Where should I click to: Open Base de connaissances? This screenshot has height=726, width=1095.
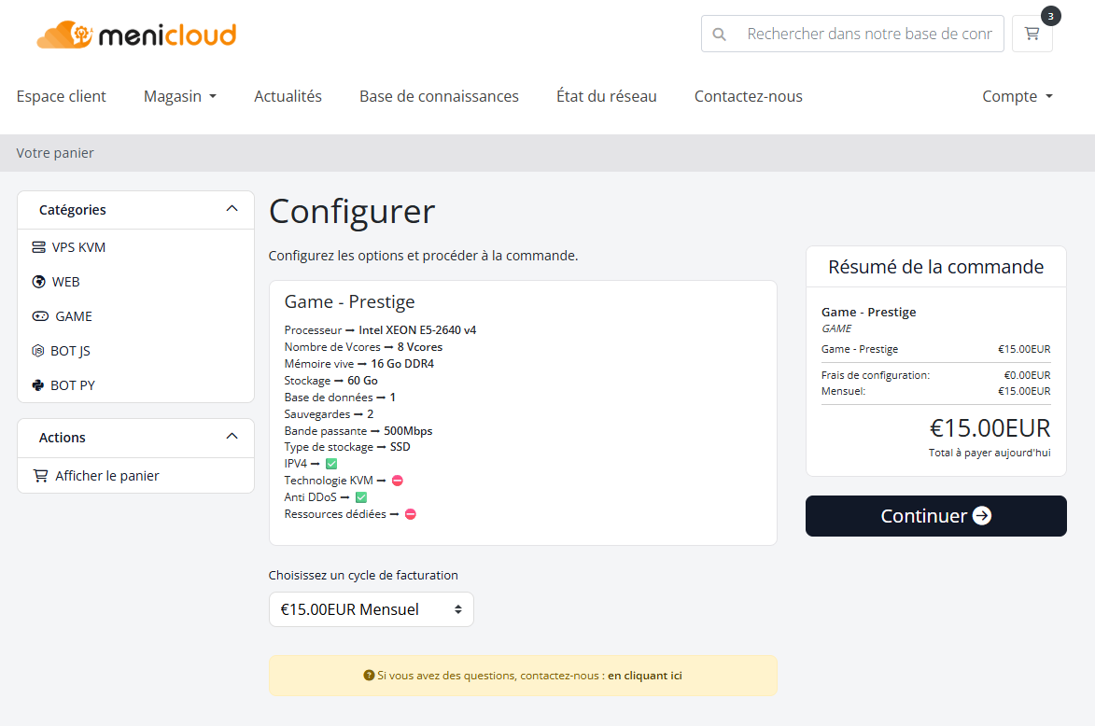click(440, 96)
